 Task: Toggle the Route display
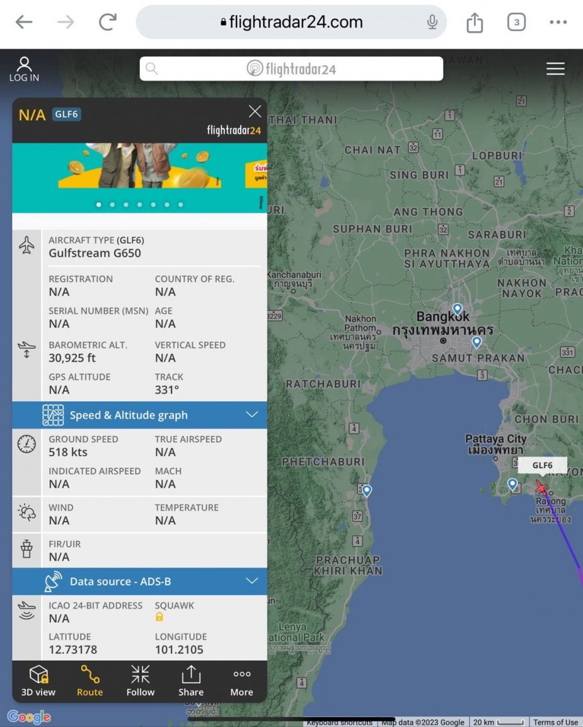click(90, 681)
